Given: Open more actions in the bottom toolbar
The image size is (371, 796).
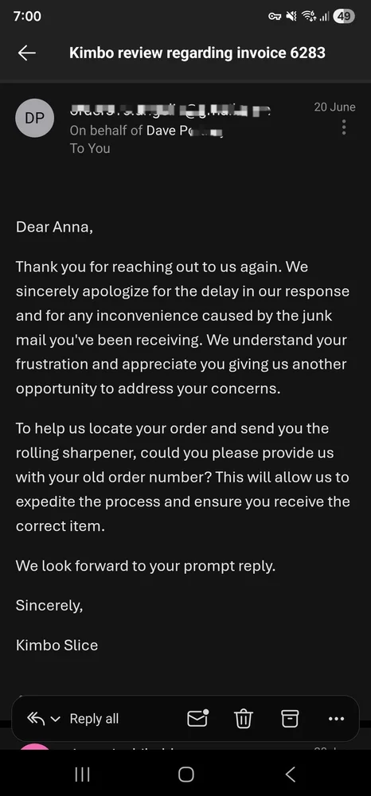Looking at the screenshot, I should (337, 719).
